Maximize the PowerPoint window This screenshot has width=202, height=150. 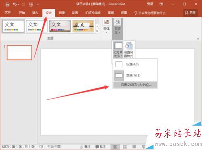pyautogui.click(x=184, y=4)
